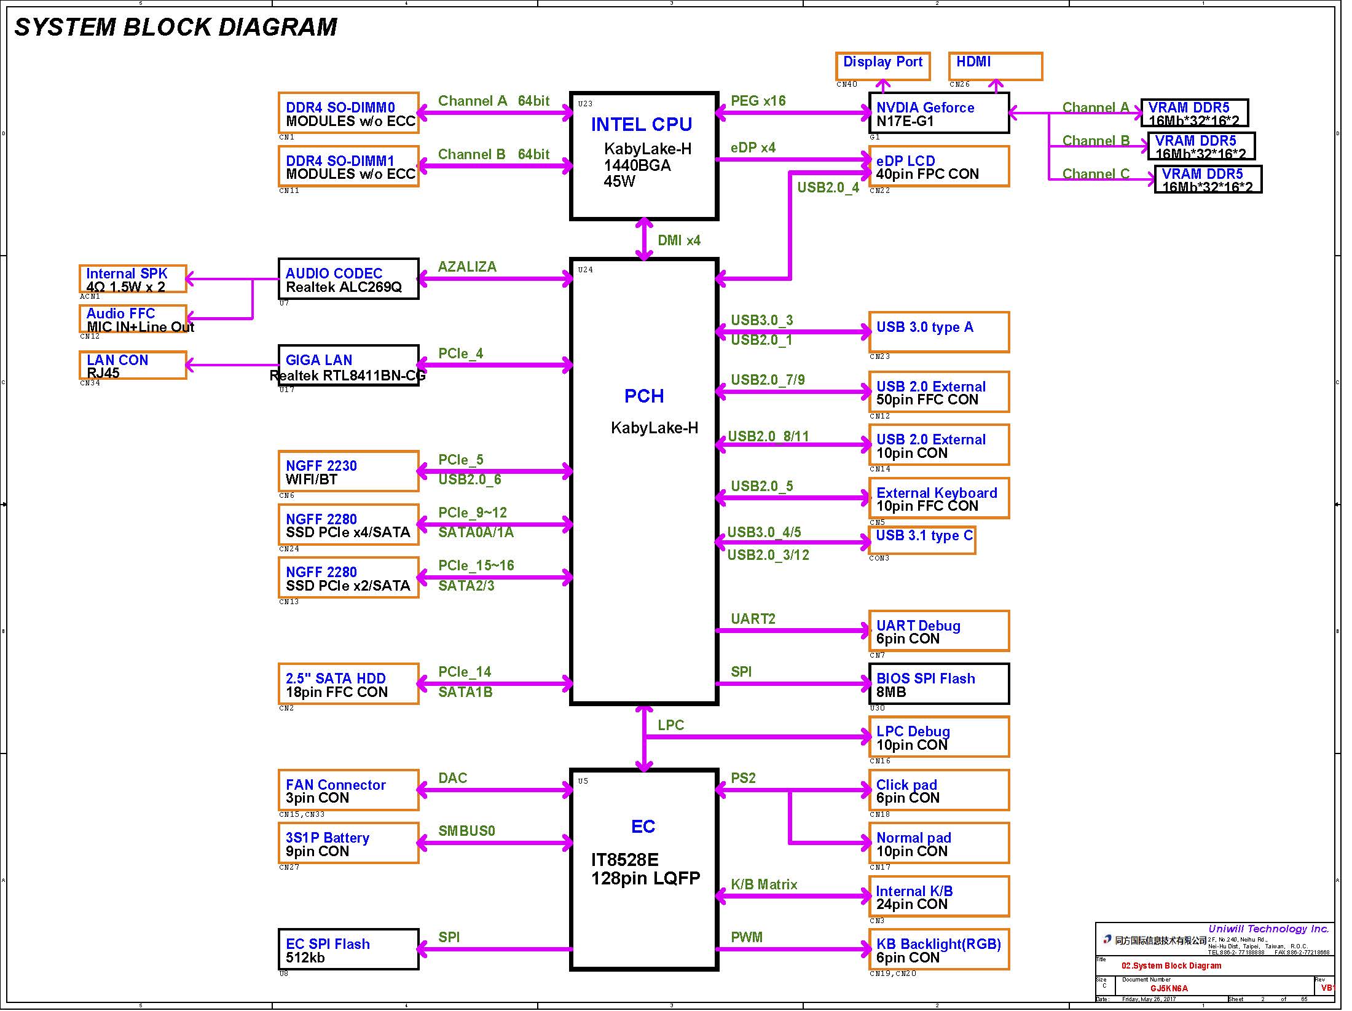Click the DDR4 SO-DIMM0 module box
Viewport: 1352px width, 1011px height.
pos(348,113)
